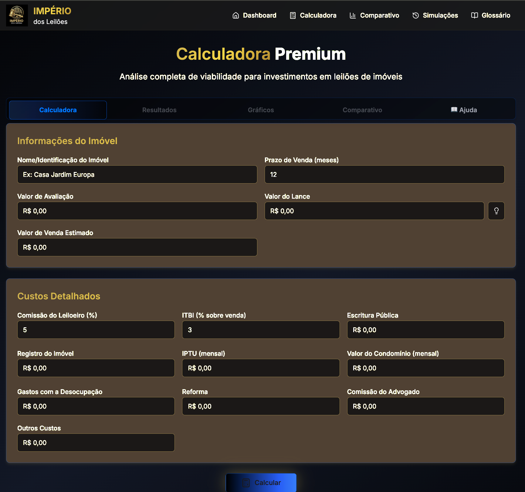Viewport: 525px width, 492px height.
Task: Click the Nome/Identificação do Imóvel field
Action: click(x=137, y=174)
